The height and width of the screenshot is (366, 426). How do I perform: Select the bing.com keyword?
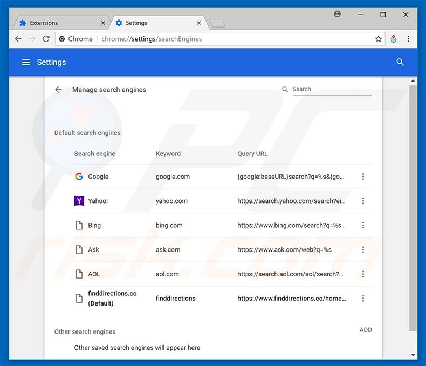click(x=169, y=225)
